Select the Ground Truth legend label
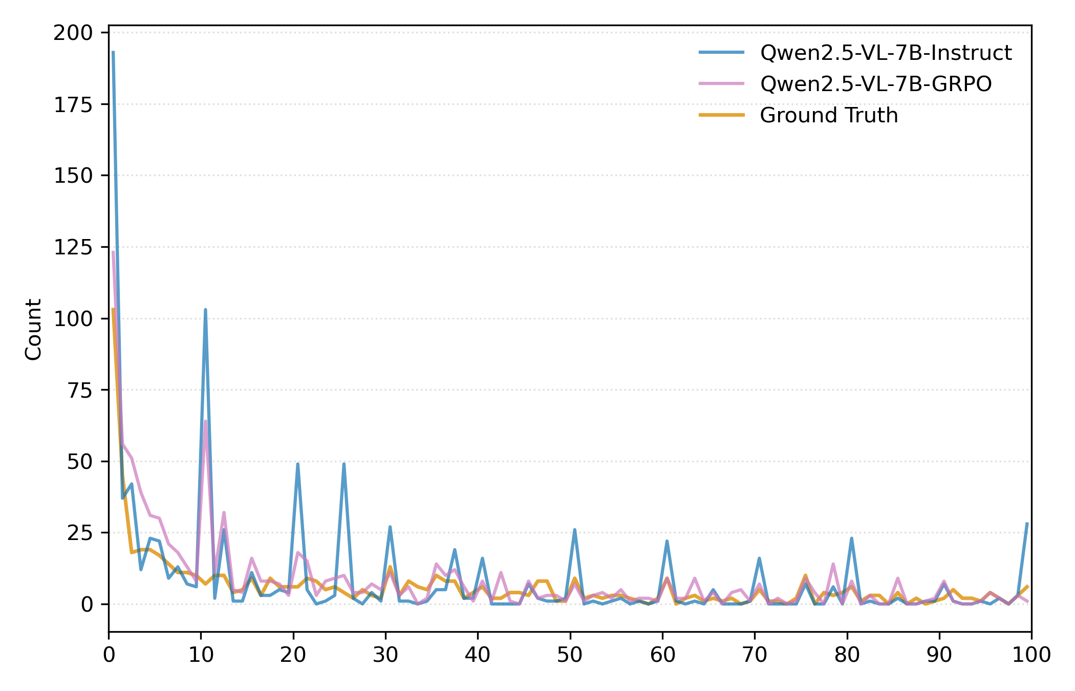 click(829, 115)
